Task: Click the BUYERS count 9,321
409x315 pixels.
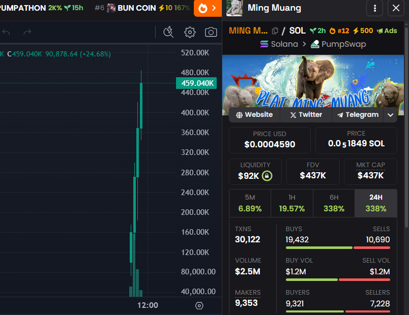Action: pos(295,303)
